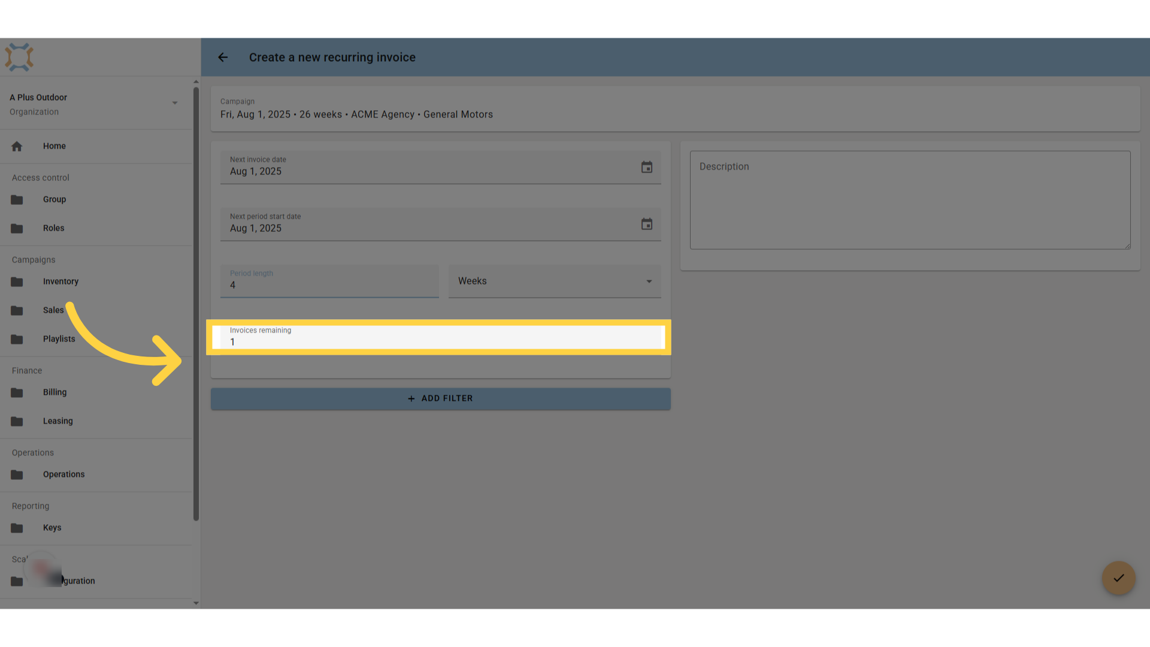Open the Next invoice date calendar picker
Viewport: 1150px width, 647px height.
click(x=647, y=167)
